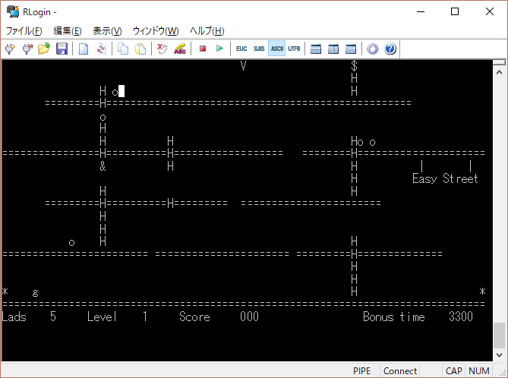Click the copy icon in the toolbar
The height and width of the screenshot is (378, 508).
click(x=123, y=49)
